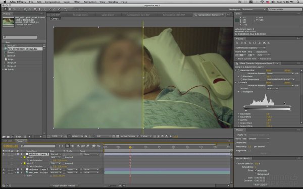Toggle the motion blur timeline switch

point(87,146)
